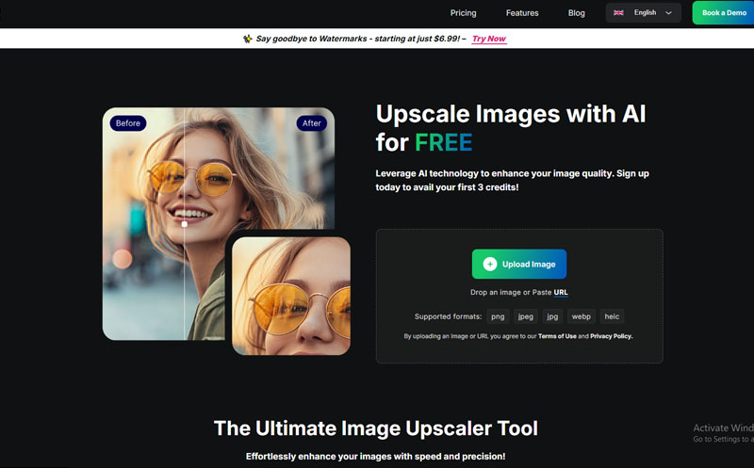Click the Effortlessly enhance your images subtitle

tap(375, 457)
